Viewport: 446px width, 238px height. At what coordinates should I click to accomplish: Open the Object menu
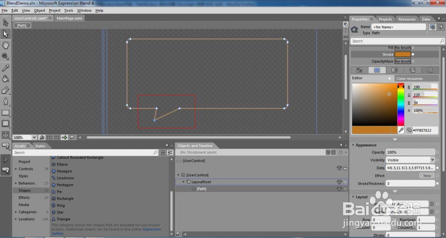coord(39,11)
